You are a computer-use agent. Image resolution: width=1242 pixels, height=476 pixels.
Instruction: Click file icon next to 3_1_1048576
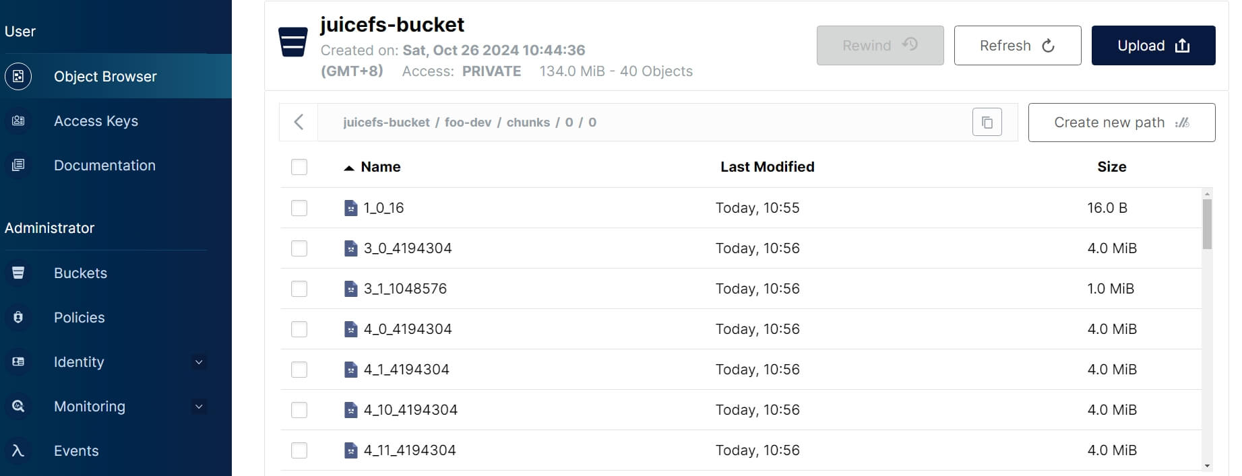pos(350,289)
